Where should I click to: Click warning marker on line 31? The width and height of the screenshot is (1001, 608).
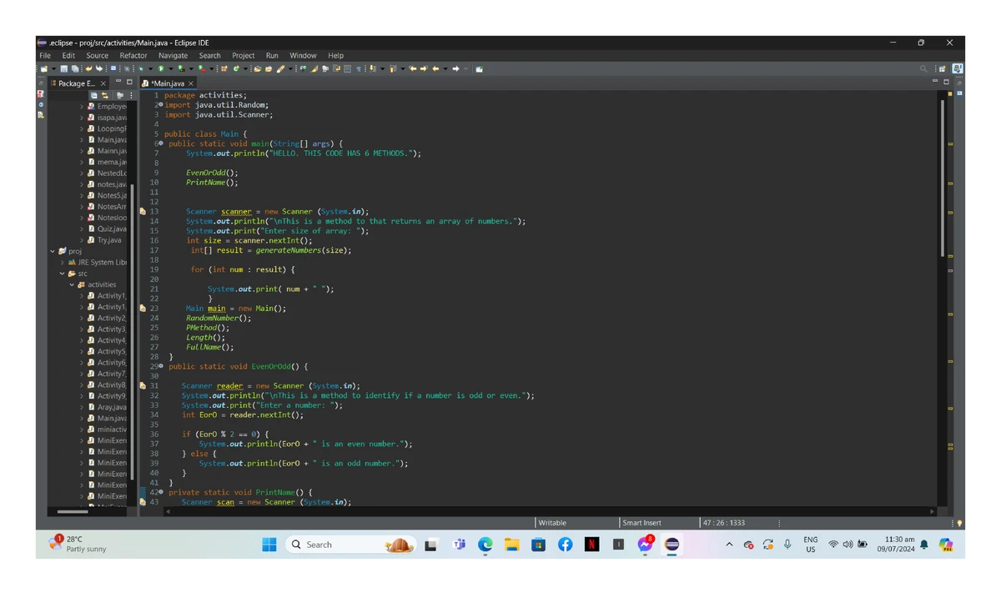(143, 386)
